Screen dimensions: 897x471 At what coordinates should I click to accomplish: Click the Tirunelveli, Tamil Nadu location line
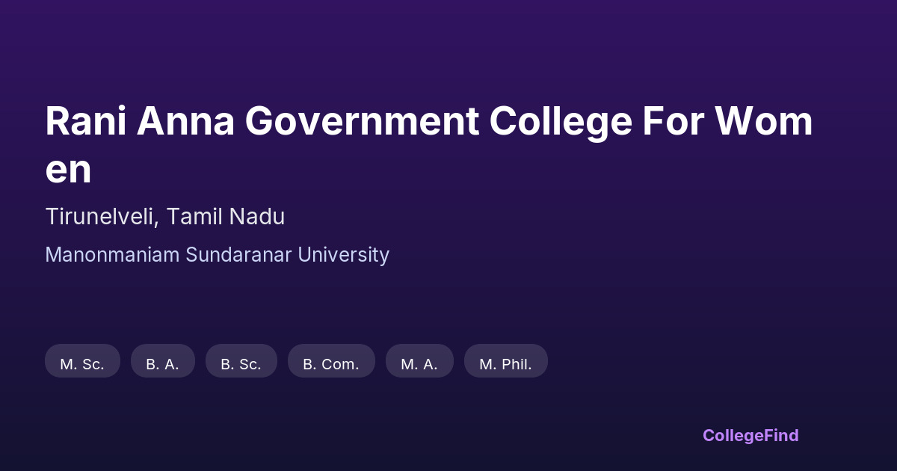click(x=164, y=217)
